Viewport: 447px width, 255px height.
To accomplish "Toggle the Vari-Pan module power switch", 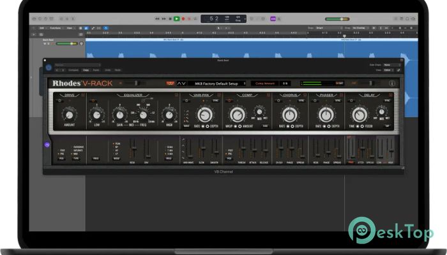I will coord(186,101).
